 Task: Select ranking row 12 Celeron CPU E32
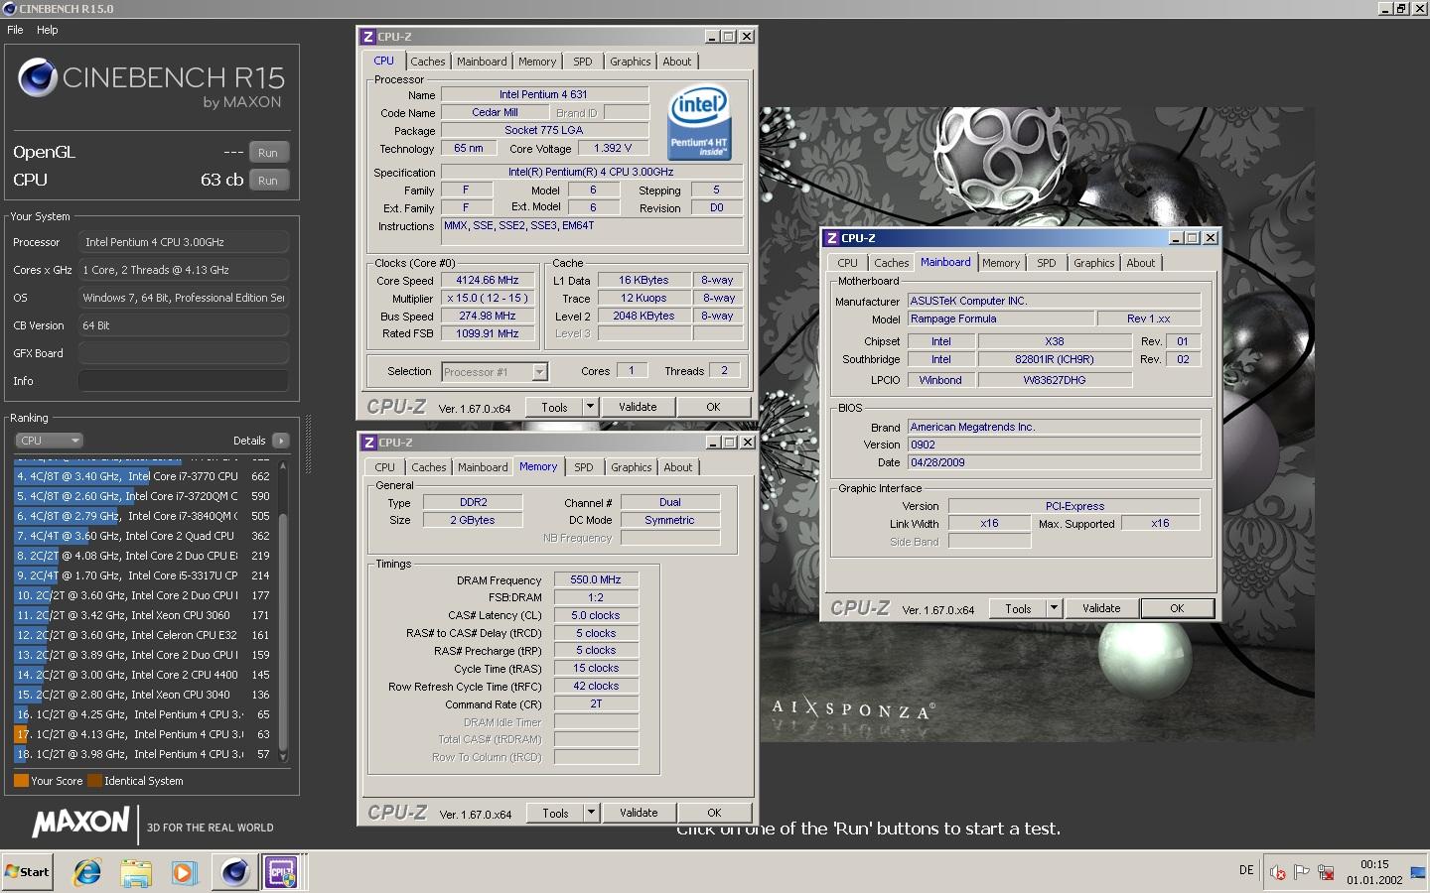click(x=143, y=635)
